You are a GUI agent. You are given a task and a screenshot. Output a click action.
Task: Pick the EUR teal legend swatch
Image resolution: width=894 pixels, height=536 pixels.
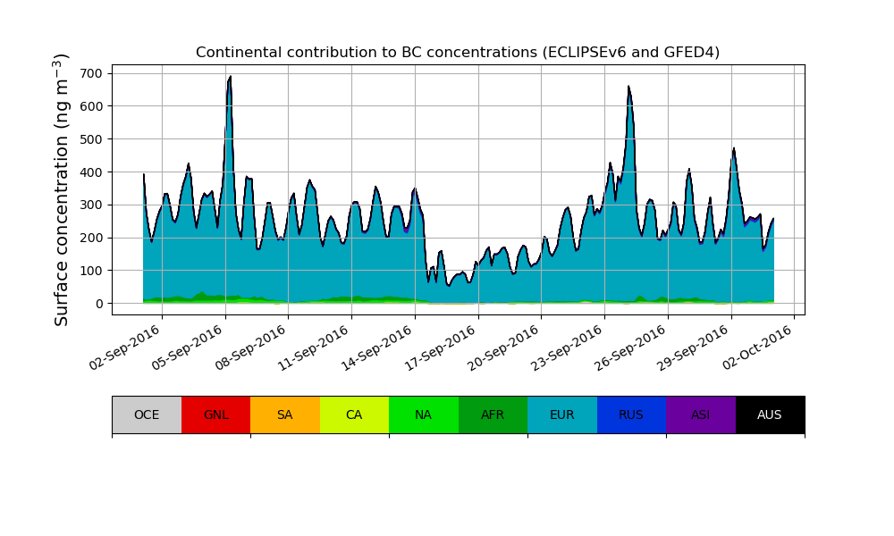(x=562, y=415)
